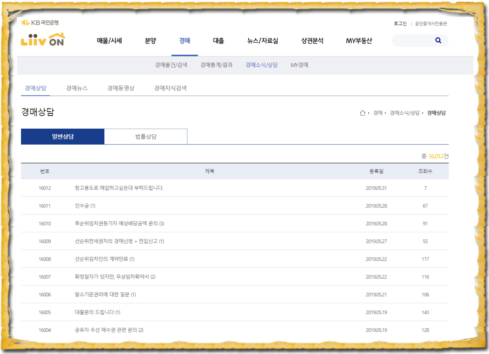Click the 조회수 column header
Image resolution: width=489 pixels, height=354 pixels.
425,171
